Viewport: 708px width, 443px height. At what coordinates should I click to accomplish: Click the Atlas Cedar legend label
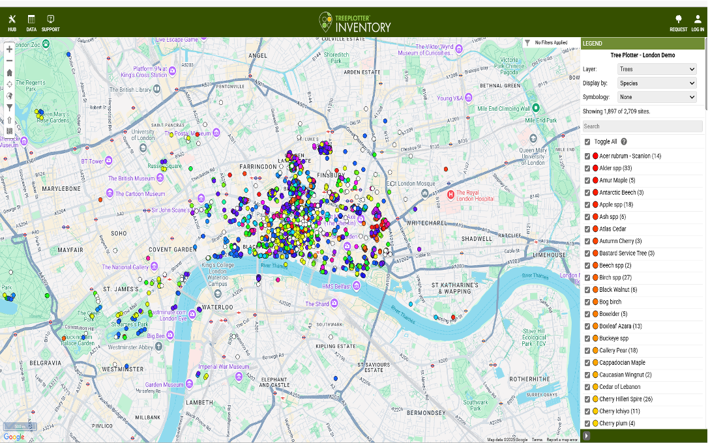coord(613,229)
